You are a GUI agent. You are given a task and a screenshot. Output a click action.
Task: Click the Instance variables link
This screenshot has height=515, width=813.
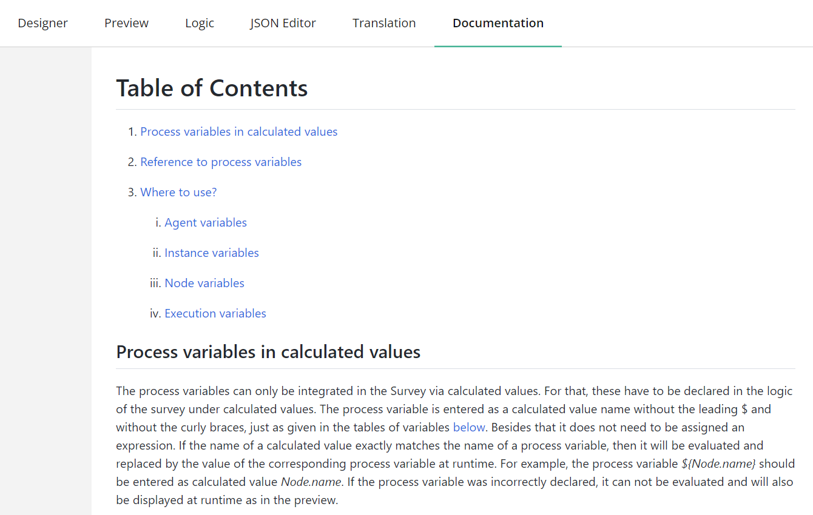[x=212, y=253]
